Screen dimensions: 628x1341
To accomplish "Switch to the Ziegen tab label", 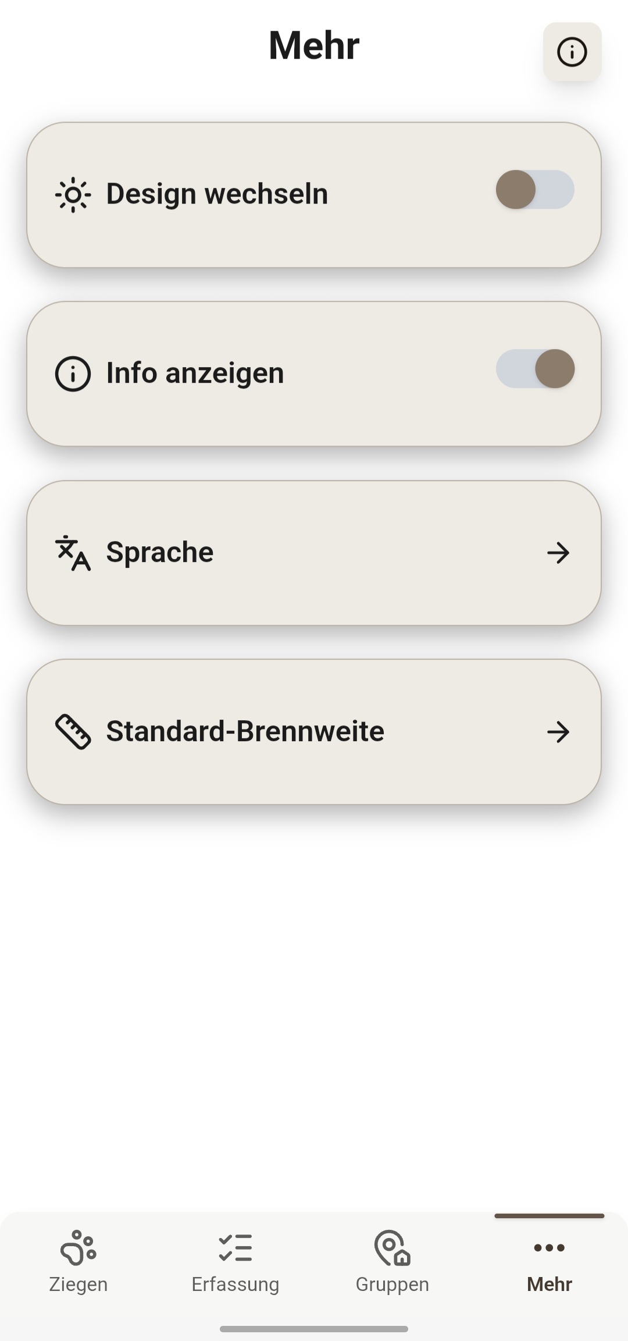I will (78, 1284).
